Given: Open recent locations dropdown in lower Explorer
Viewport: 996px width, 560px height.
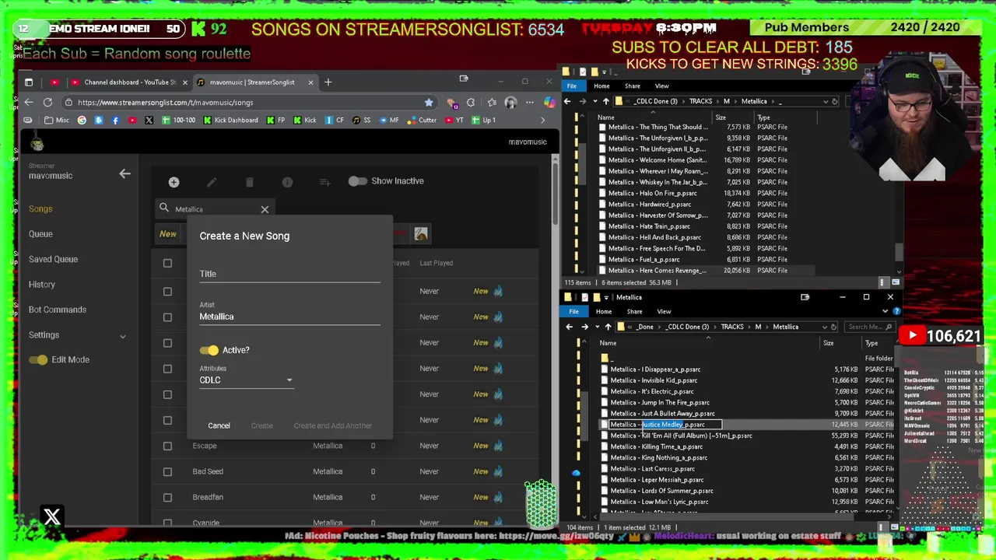Looking at the screenshot, I should click(597, 327).
